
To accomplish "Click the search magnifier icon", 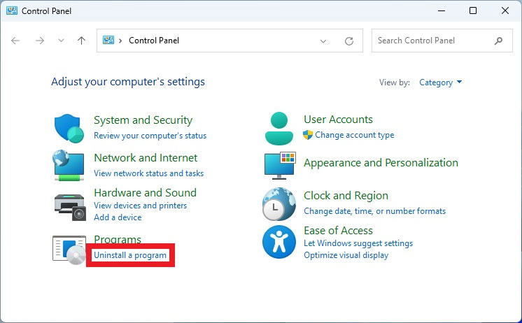I will pyautogui.click(x=498, y=41).
